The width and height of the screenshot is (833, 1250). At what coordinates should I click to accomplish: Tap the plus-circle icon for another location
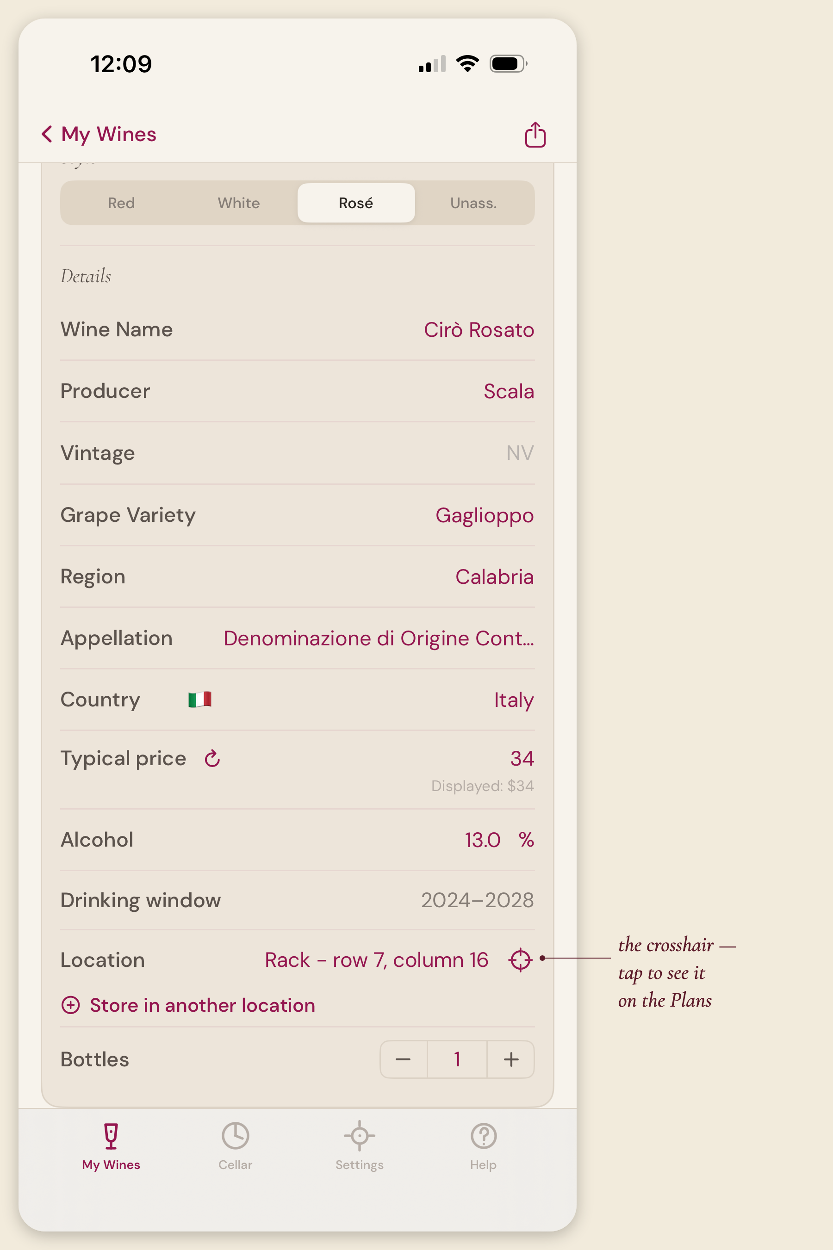(x=71, y=1005)
